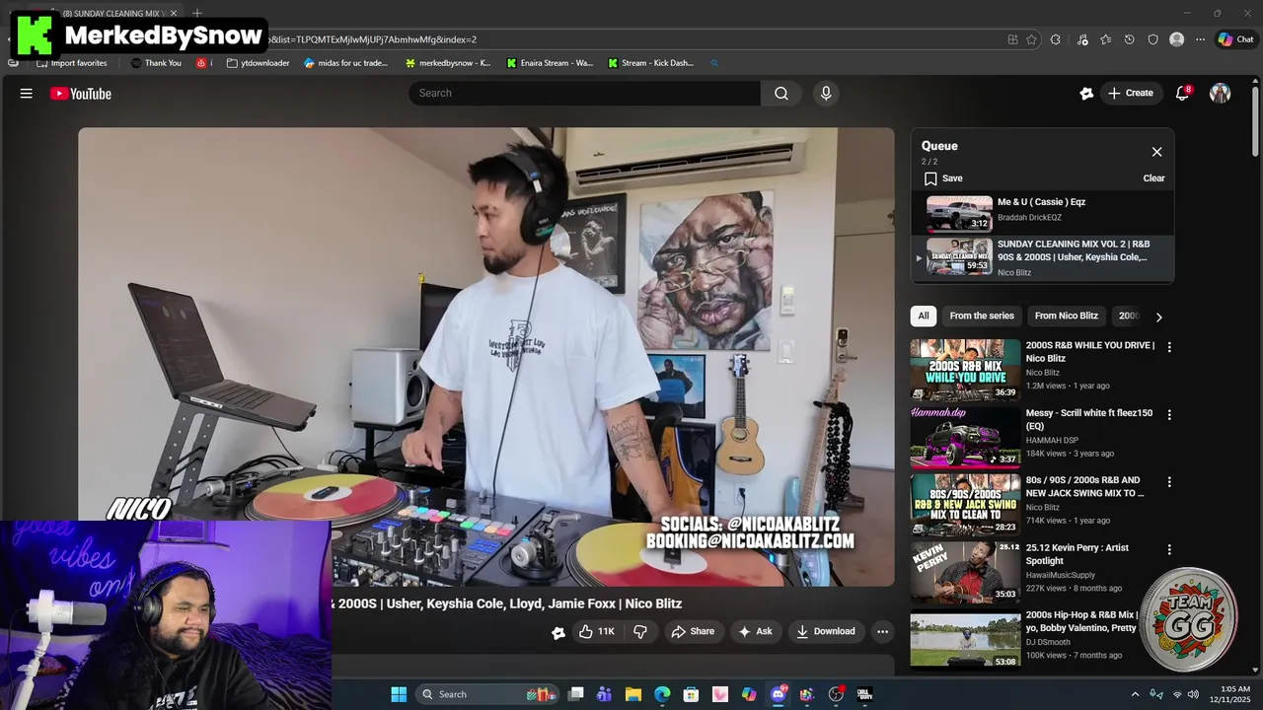Open options for 25.12 Kevin Perry video
The width and height of the screenshot is (1263, 710).
click(x=1169, y=549)
